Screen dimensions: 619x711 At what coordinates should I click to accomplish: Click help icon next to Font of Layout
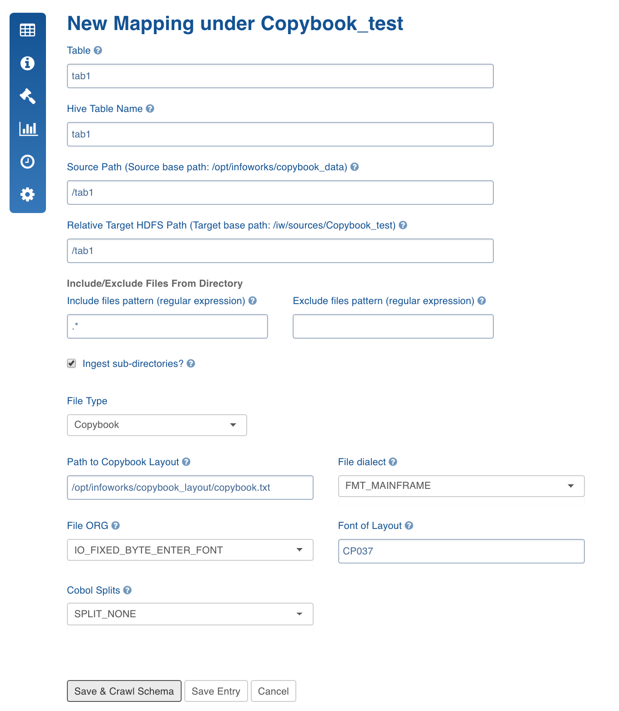click(x=409, y=526)
